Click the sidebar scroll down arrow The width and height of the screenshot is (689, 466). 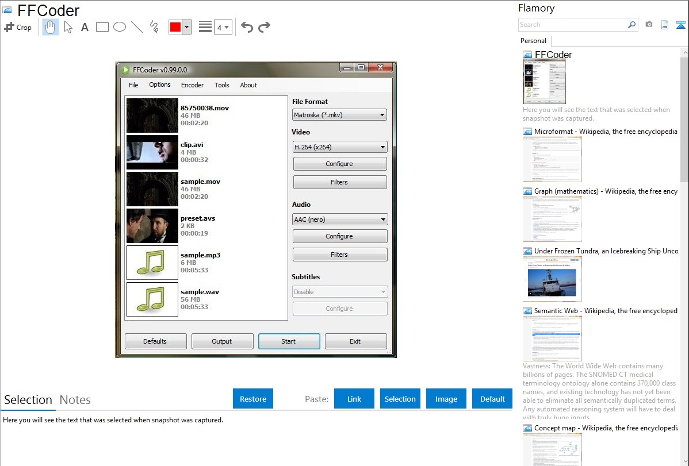coord(685,461)
